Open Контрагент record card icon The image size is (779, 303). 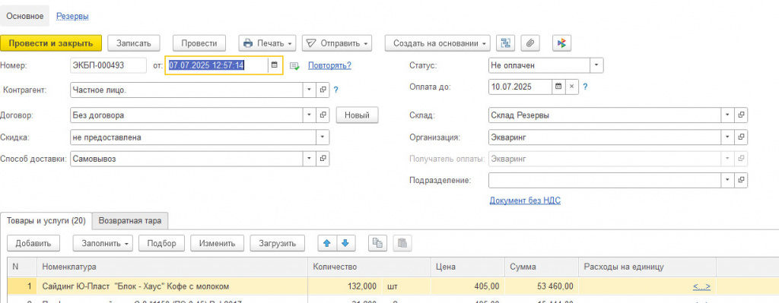(x=323, y=90)
